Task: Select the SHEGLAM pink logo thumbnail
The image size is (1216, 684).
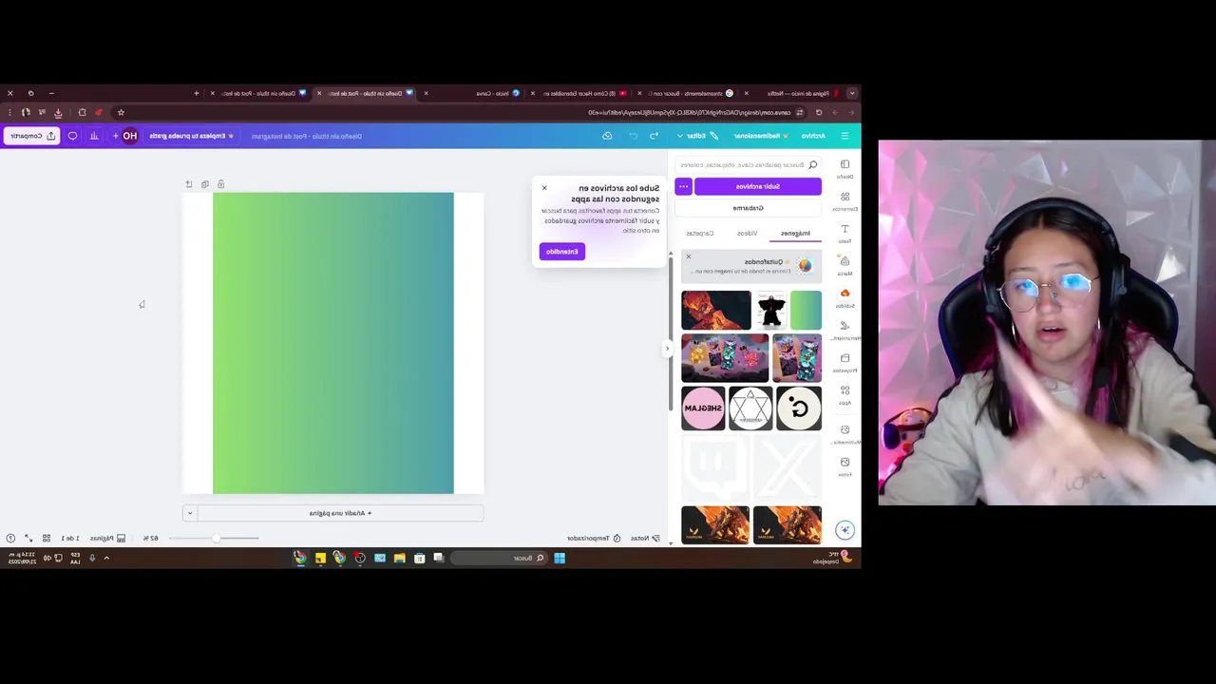Action: [x=703, y=408]
